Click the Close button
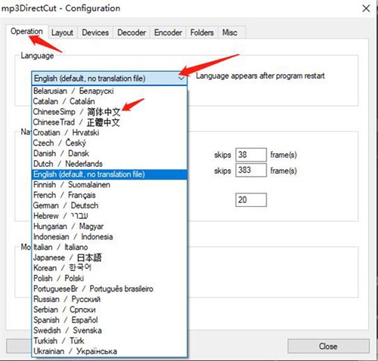The height and width of the screenshot is (361, 378). coord(328,346)
